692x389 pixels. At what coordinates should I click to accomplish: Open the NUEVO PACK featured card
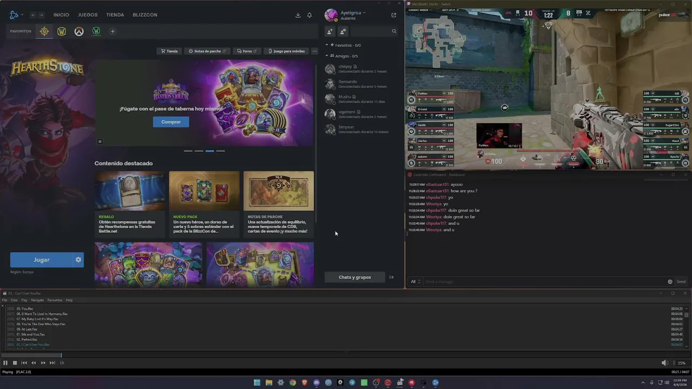pyautogui.click(x=204, y=204)
